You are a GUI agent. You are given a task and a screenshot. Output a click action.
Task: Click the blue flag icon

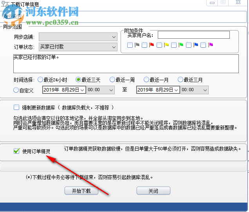196,45
